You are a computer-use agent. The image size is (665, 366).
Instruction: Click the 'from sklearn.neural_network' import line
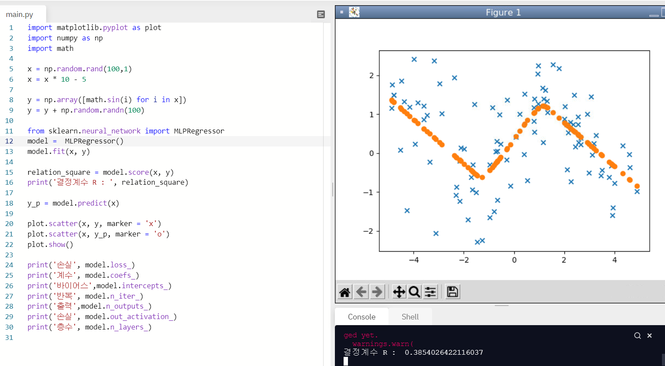[x=126, y=131]
